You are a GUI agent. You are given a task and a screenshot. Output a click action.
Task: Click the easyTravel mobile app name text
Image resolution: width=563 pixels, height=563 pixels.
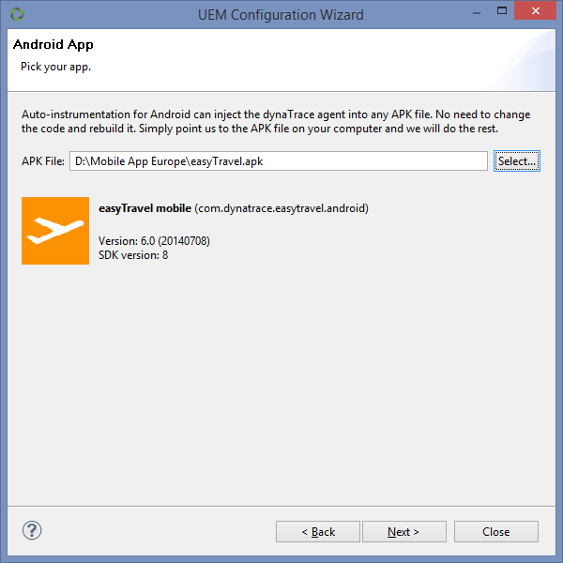[145, 208]
